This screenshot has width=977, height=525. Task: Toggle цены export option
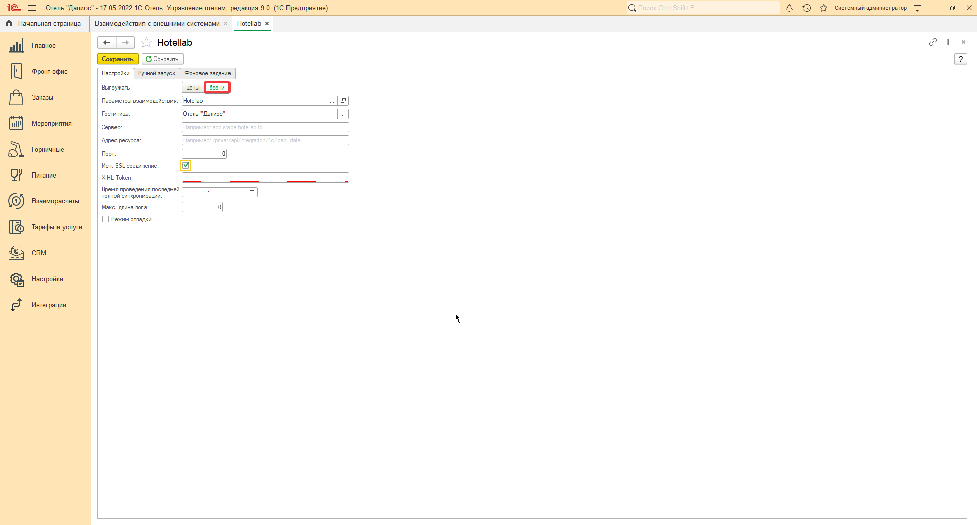pyautogui.click(x=193, y=87)
